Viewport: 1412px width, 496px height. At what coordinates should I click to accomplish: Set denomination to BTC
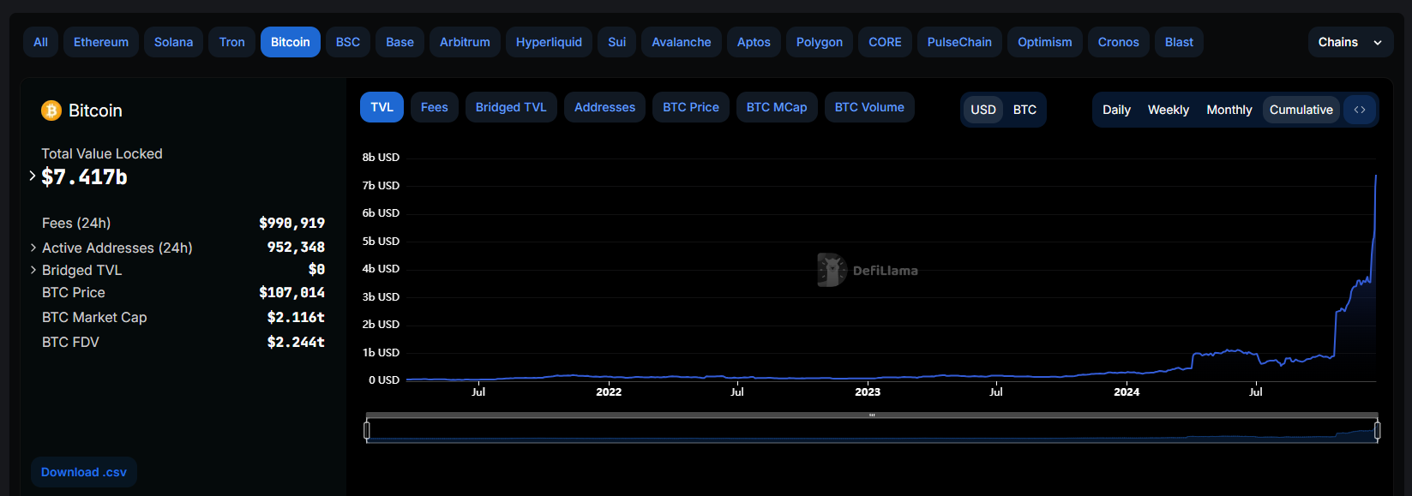tap(1024, 110)
